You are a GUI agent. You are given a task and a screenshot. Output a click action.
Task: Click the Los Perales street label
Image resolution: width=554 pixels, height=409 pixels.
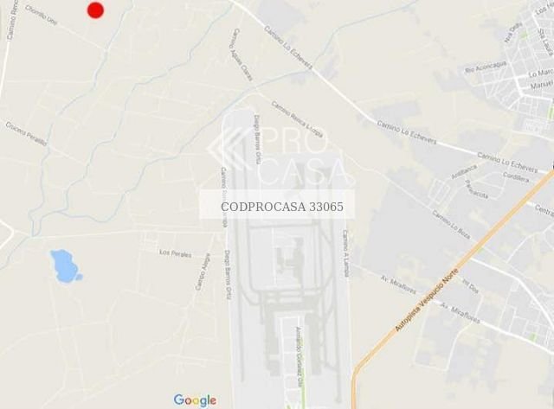175,253
